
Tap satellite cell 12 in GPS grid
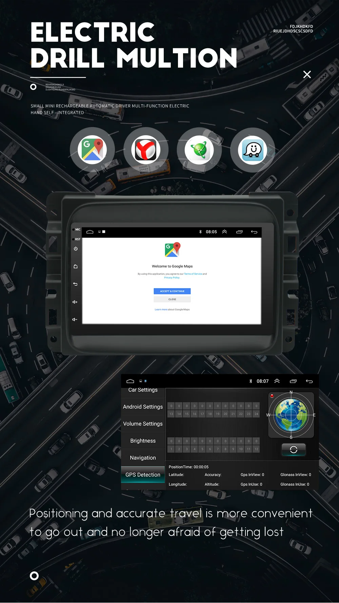pos(256,449)
